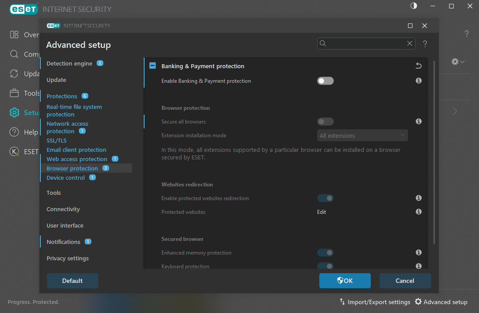The width and height of the screenshot is (479, 313).
Task: Show info for Enable protected websites redirection
Action: coord(419,198)
